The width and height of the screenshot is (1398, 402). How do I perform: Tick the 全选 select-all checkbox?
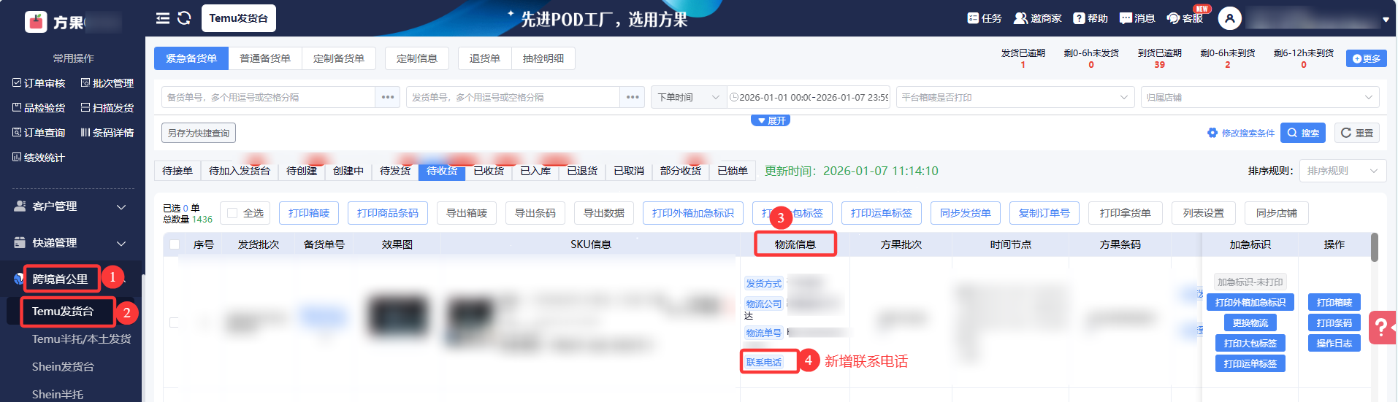point(232,213)
